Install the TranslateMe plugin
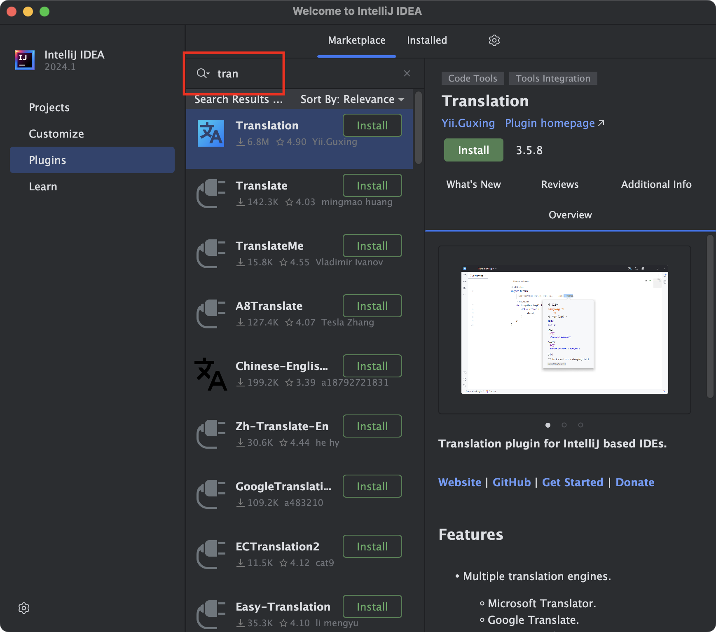 coord(372,246)
